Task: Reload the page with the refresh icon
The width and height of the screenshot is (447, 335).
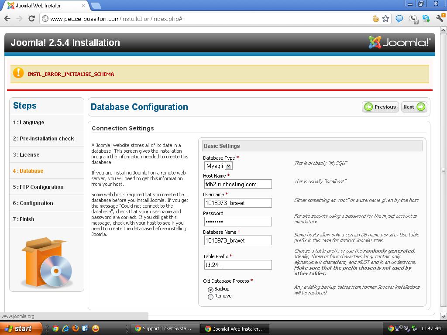Action: coord(31,18)
